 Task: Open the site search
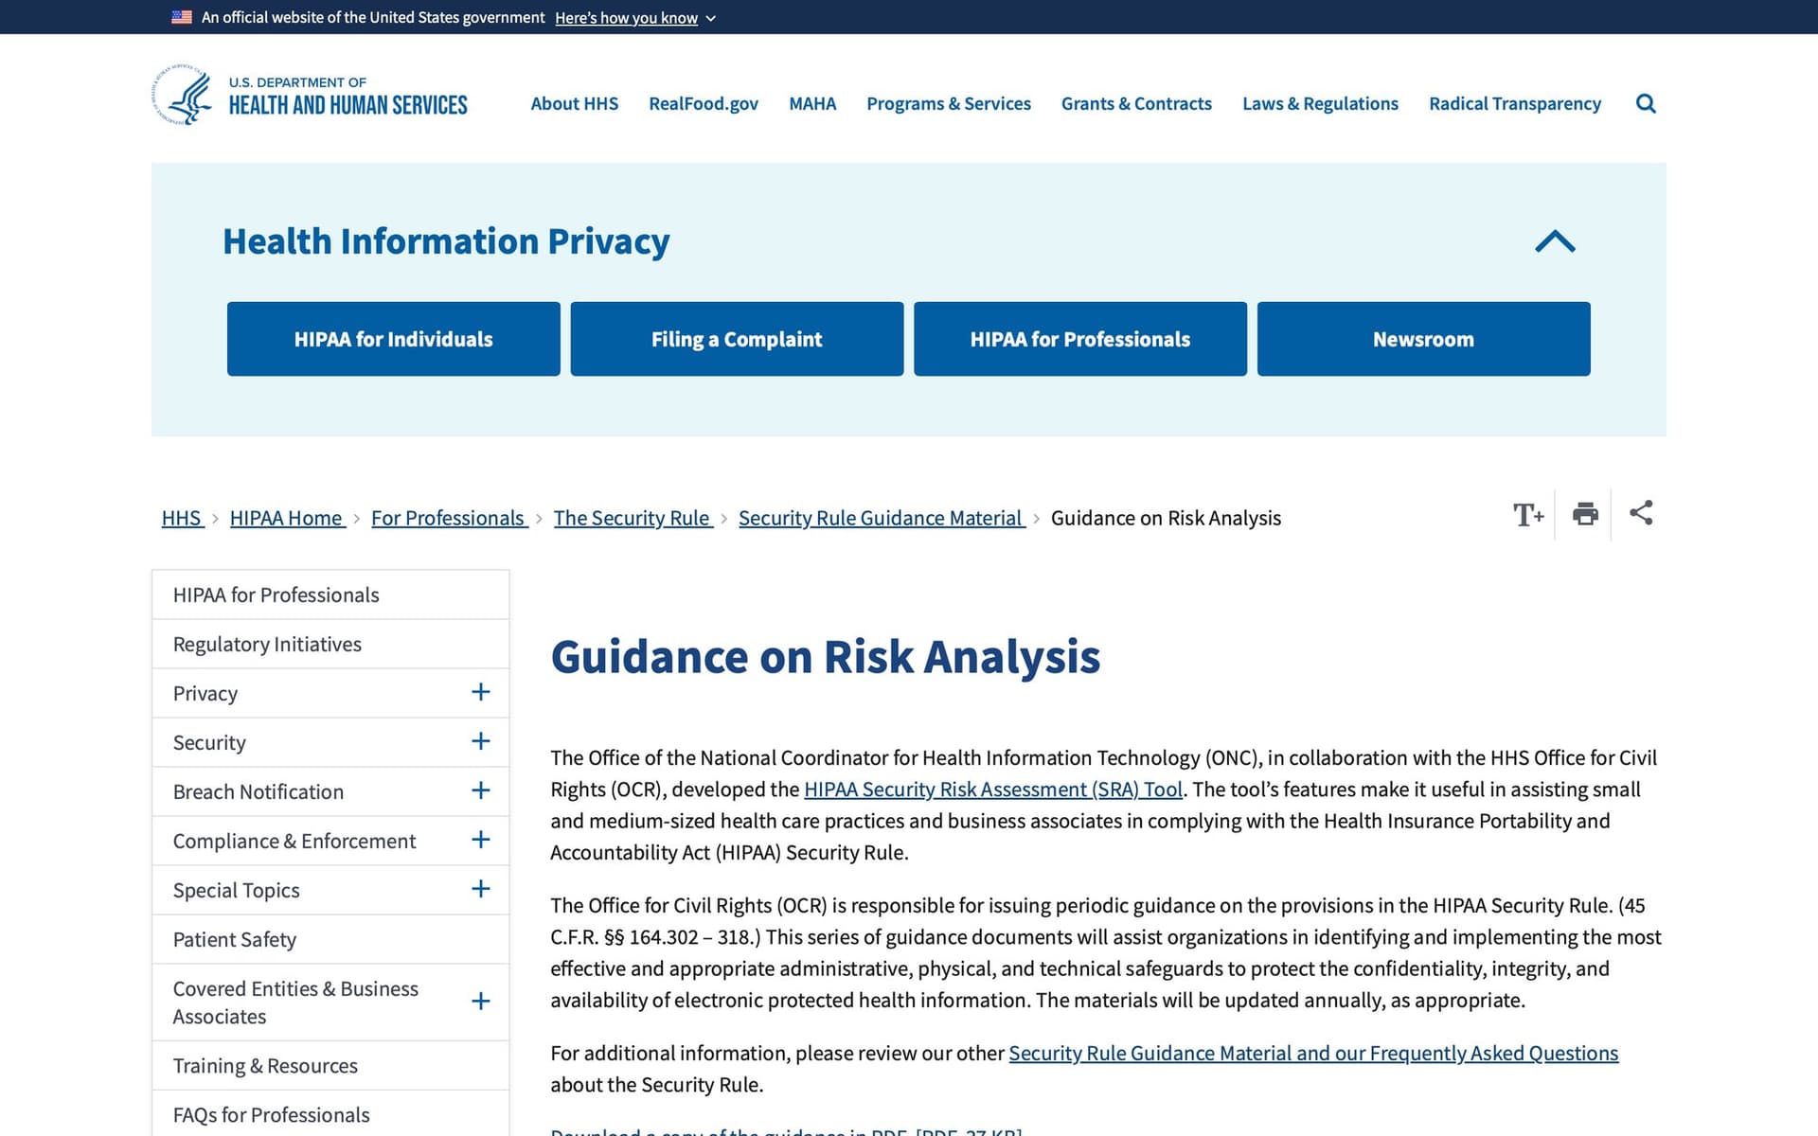pyautogui.click(x=1646, y=103)
